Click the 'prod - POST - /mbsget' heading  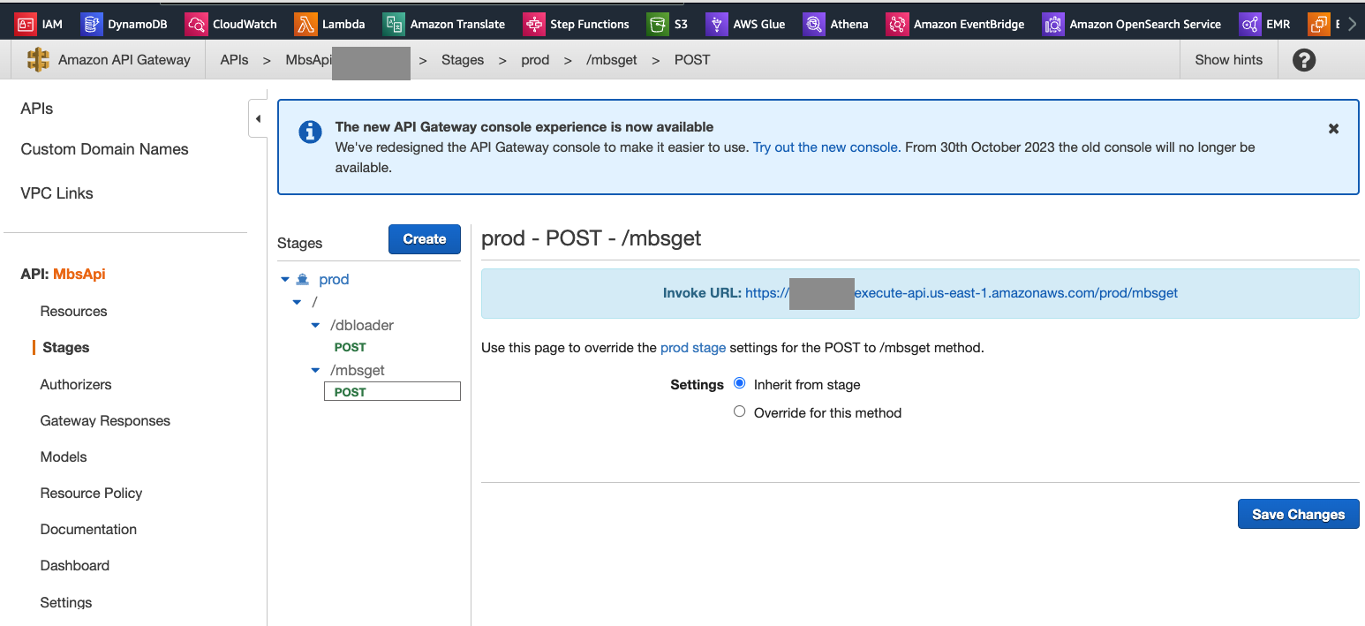coord(592,238)
